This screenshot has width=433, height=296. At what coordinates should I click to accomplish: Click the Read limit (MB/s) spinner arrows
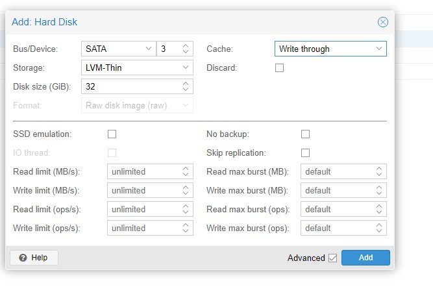pos(186,171)
